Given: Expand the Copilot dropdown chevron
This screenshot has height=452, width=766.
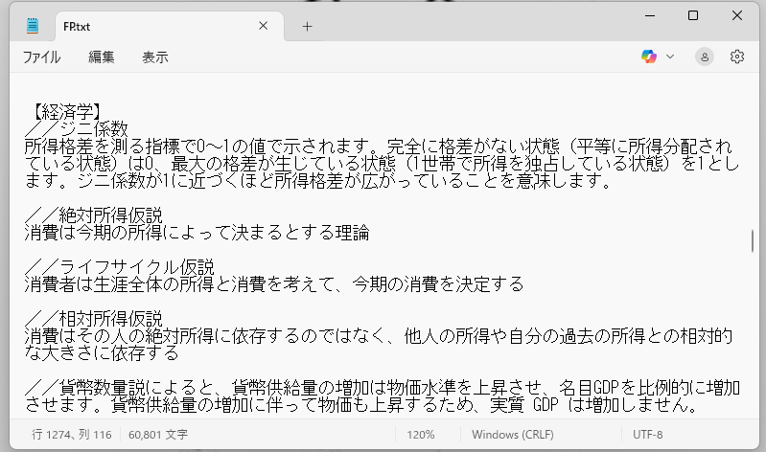Looking at the screenshot, I should pyautogui.click(x=670, y=56).
